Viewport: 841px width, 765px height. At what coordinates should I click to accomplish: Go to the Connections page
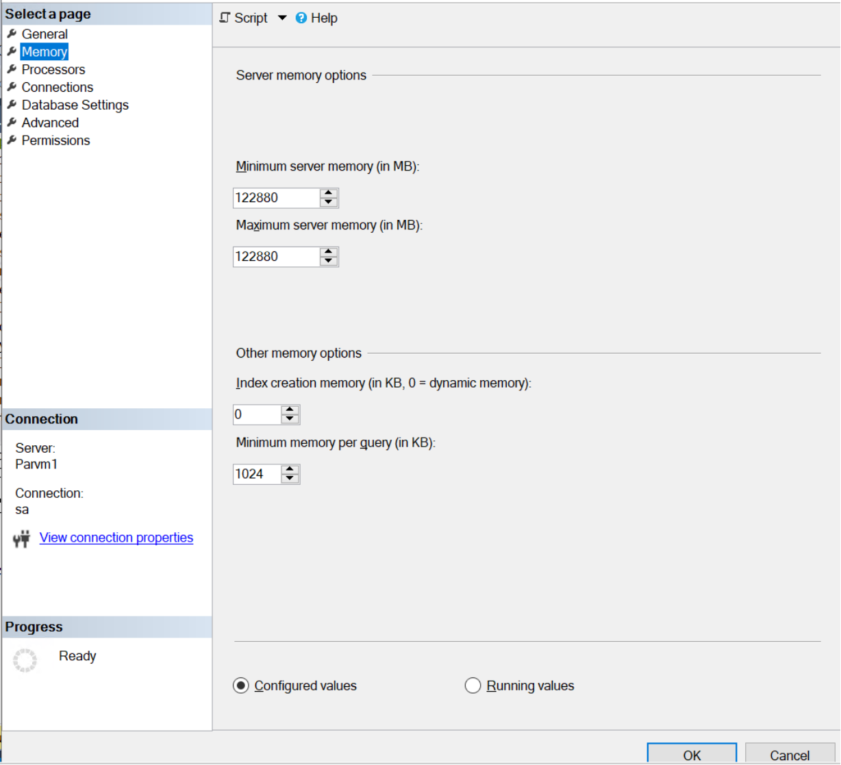coord(58,88)
